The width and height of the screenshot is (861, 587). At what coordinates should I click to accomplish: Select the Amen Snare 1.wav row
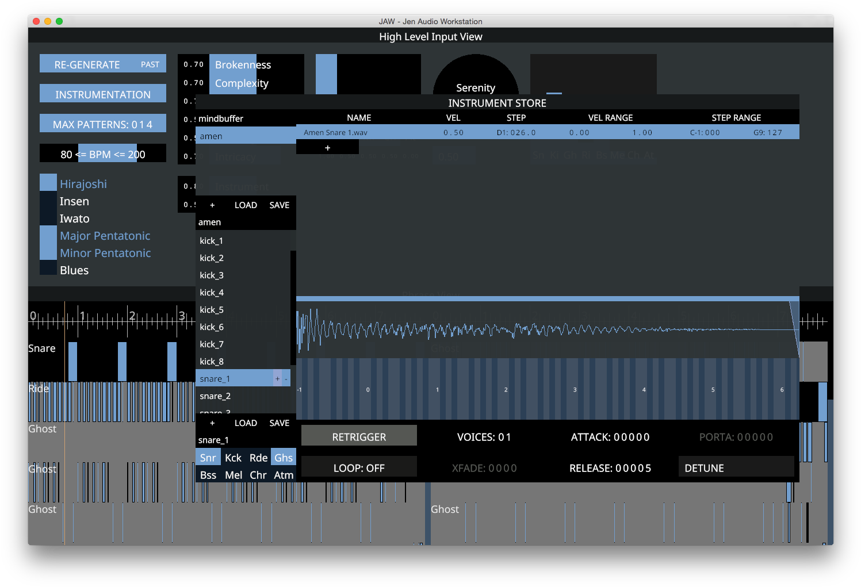pos(336,132)
